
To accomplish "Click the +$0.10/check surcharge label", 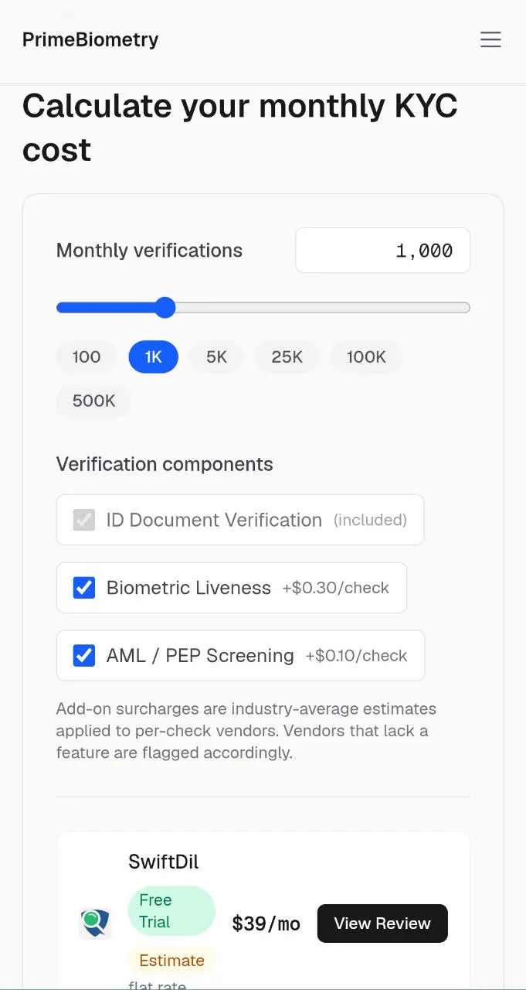I will (x=356, y=656).
